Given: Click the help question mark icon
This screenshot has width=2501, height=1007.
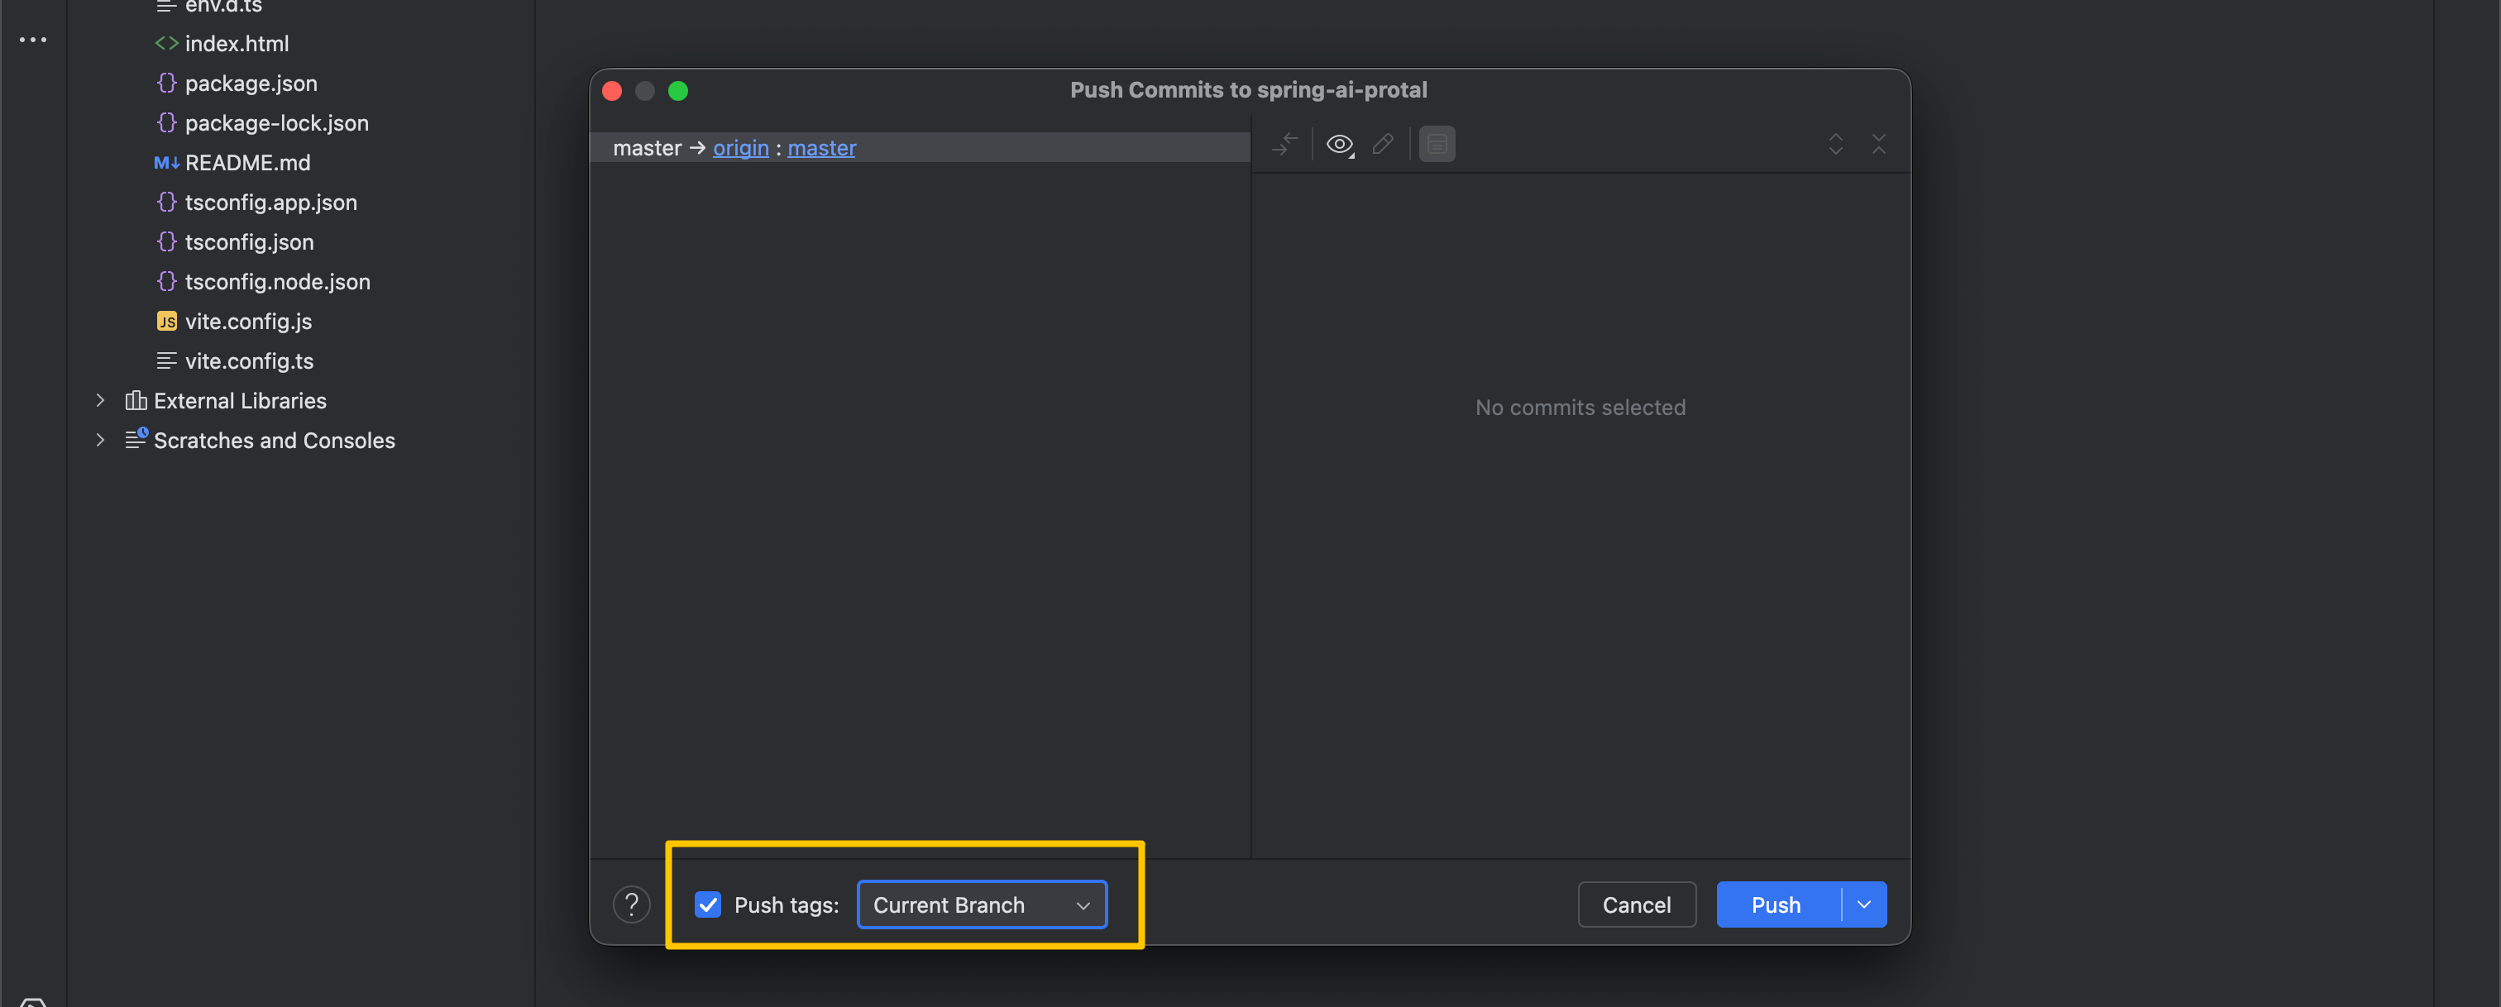Looking at the screenshot, I should [631, 904].
